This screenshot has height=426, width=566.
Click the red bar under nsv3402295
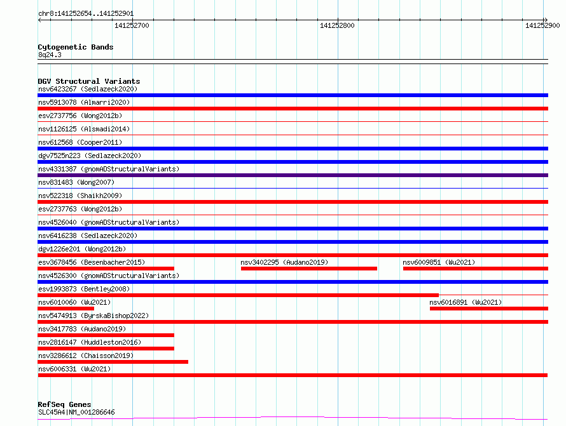coord(309,269)
